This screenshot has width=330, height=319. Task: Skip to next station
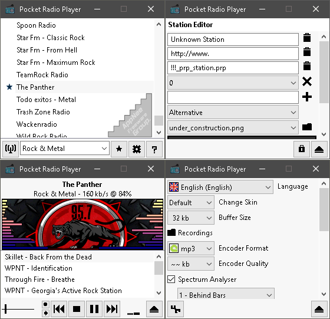pyautogui.click(x=112, y=309)
